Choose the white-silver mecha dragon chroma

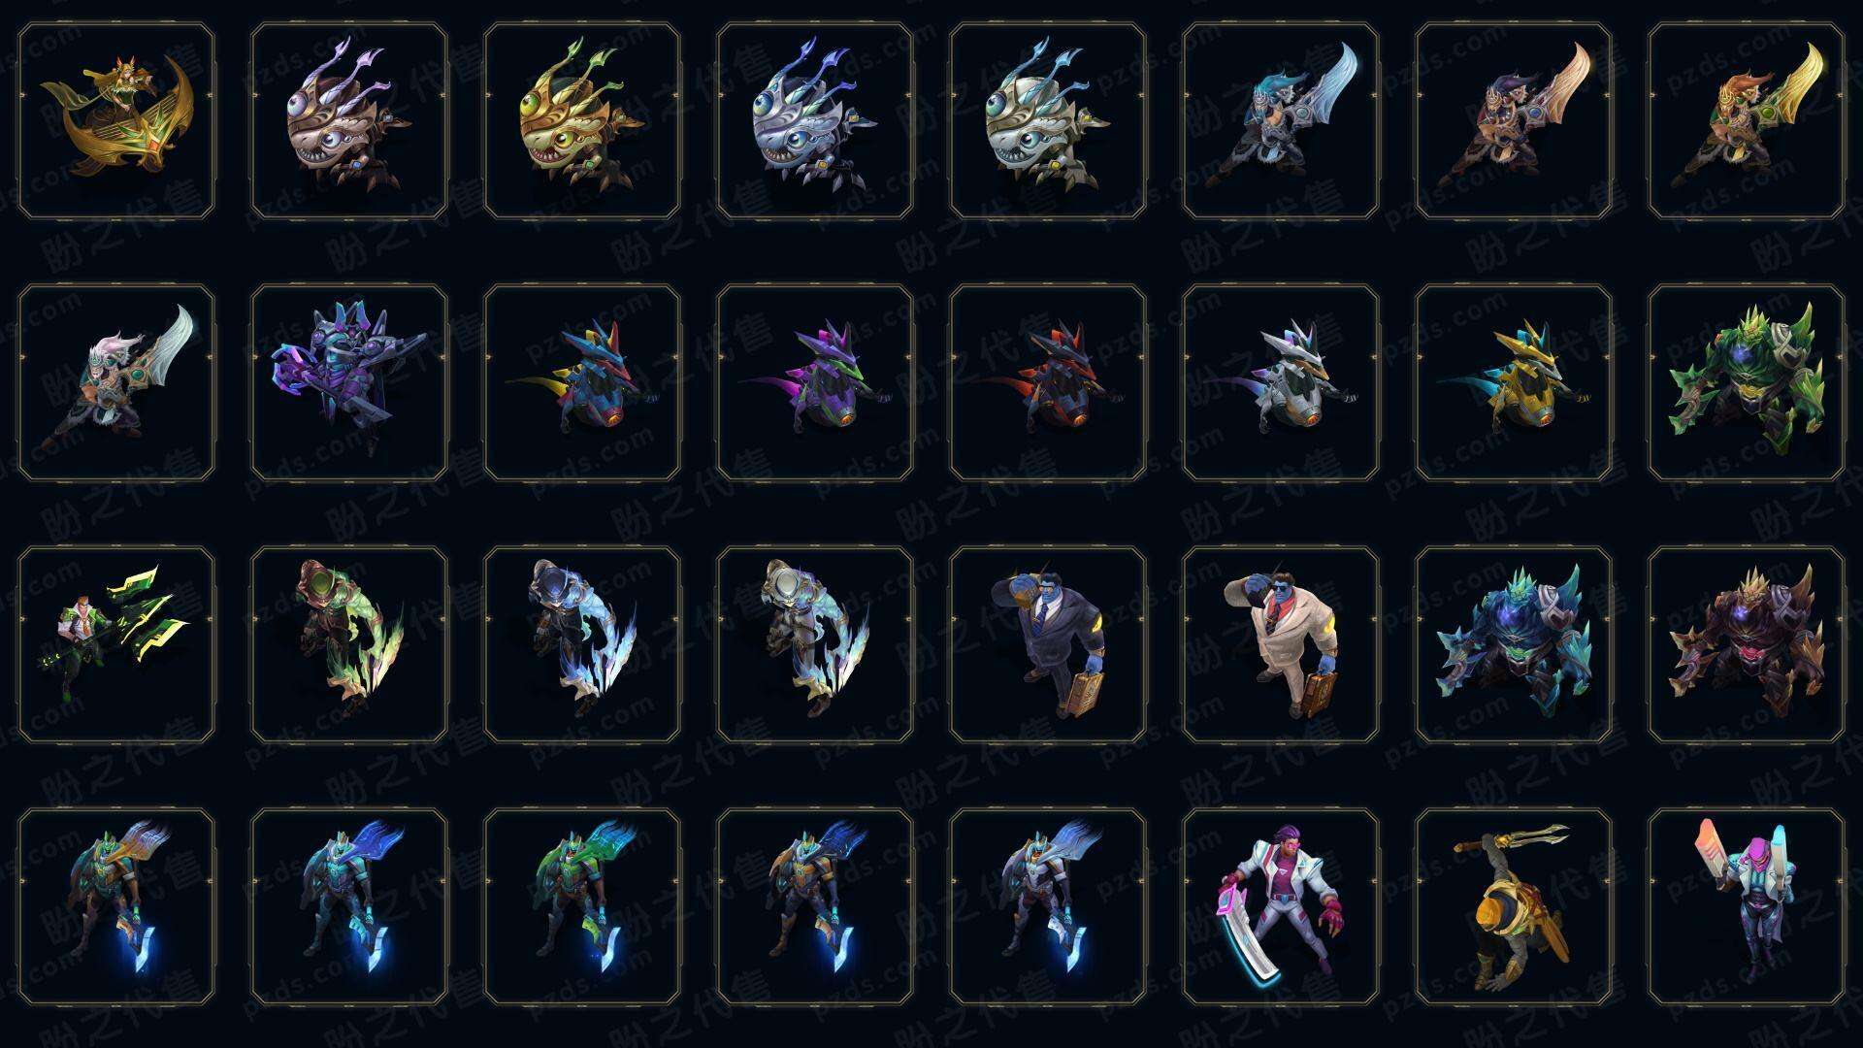click(x=1281, y=382)
